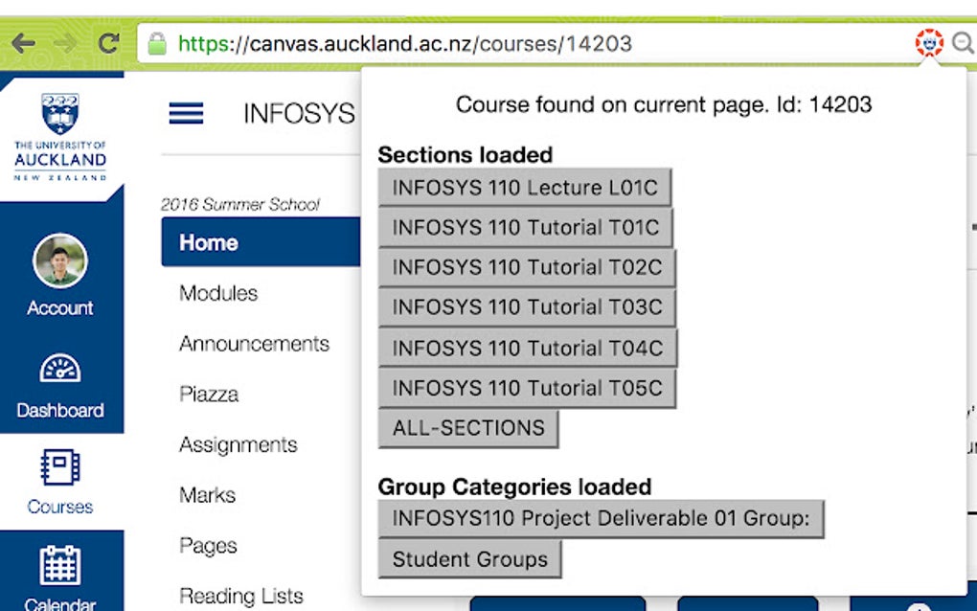977x611 pixels.
Task: Select INFOSYS 110 Lecture L01C section
Action: click(525, 188)
